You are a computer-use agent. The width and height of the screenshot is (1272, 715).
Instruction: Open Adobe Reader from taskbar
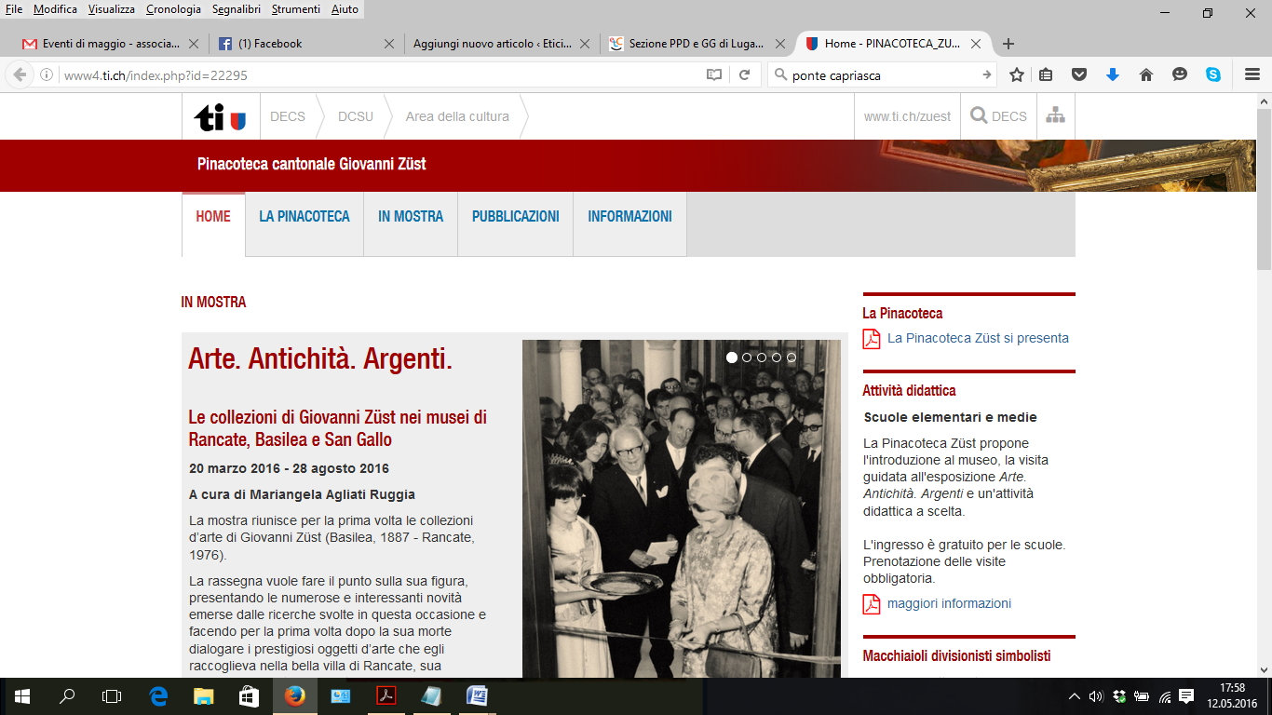coord(386,696)
